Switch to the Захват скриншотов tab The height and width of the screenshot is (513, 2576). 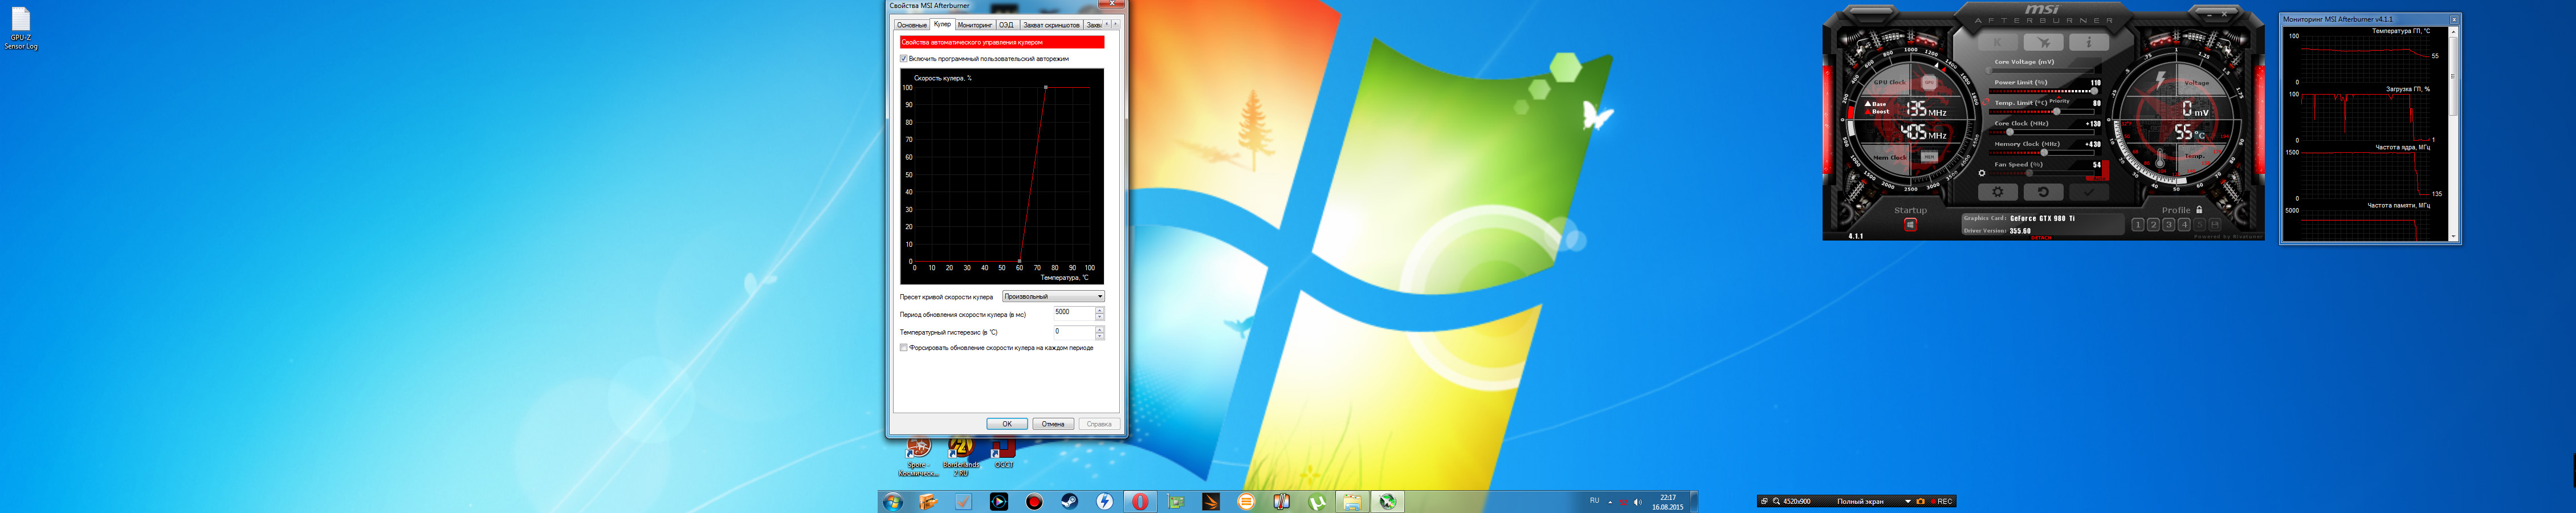point(1051,25)
